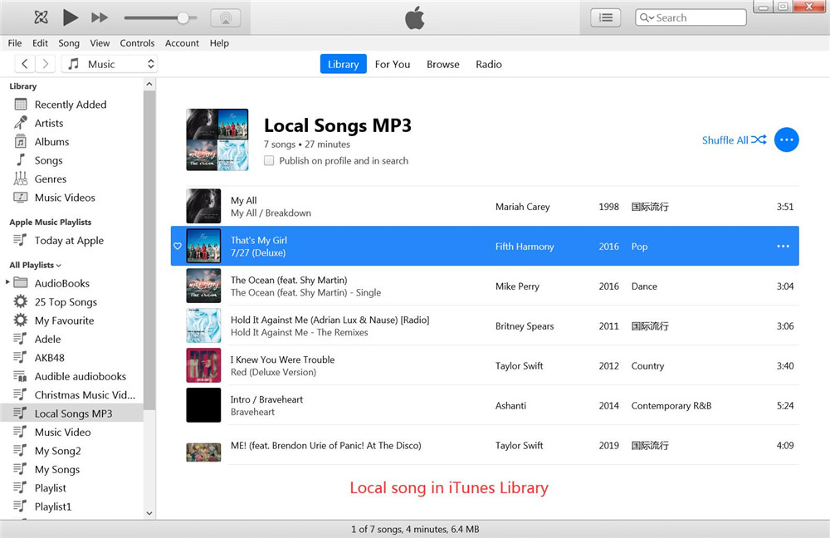Open the File menu
The image size is (830, 538).
(x=15, y=43)
